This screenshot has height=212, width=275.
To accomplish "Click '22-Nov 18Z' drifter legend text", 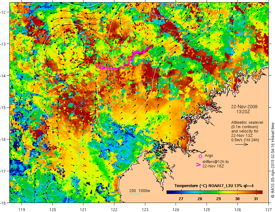I will [x=213, y=166].
